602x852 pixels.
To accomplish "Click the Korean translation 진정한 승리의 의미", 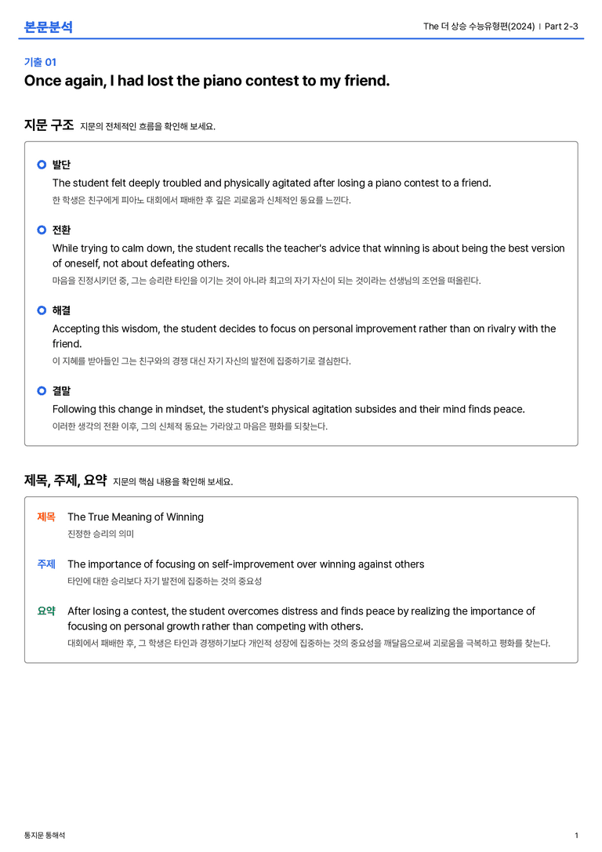I will click(100, 534).
